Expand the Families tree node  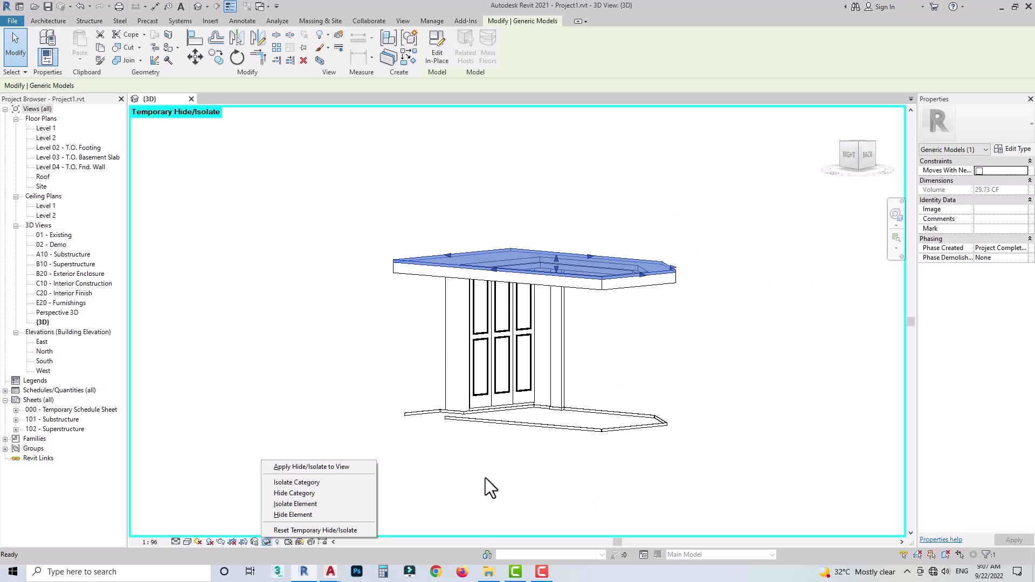pos(5,439)
